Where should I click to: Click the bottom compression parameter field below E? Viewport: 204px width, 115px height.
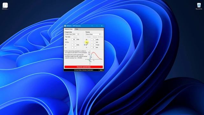(x=74, y=48)
